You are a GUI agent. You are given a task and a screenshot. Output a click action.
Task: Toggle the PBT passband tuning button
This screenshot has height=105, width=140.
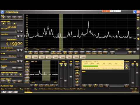[x=36, y=85]
